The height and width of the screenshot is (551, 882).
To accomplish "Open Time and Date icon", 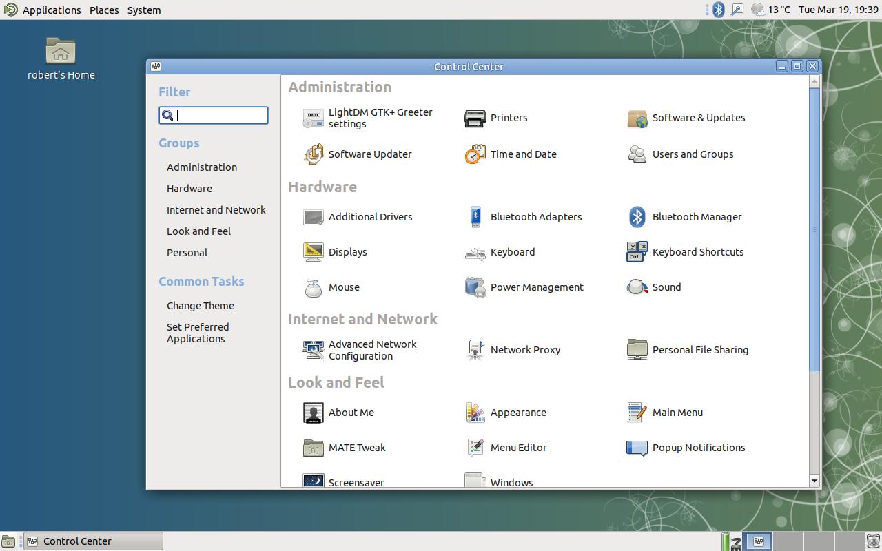I will 475,154.
